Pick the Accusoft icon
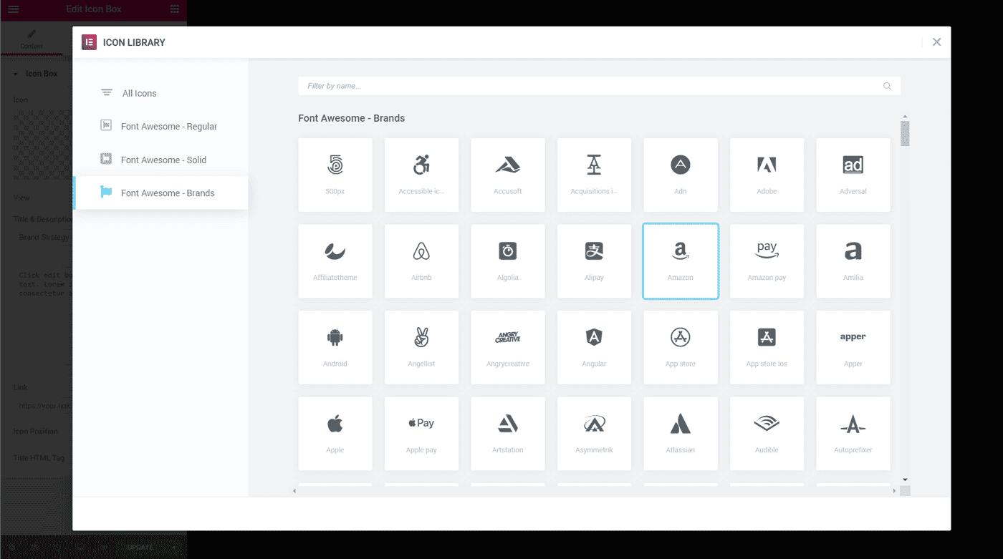Screen dimensions: 1003x559 point(508,175)
